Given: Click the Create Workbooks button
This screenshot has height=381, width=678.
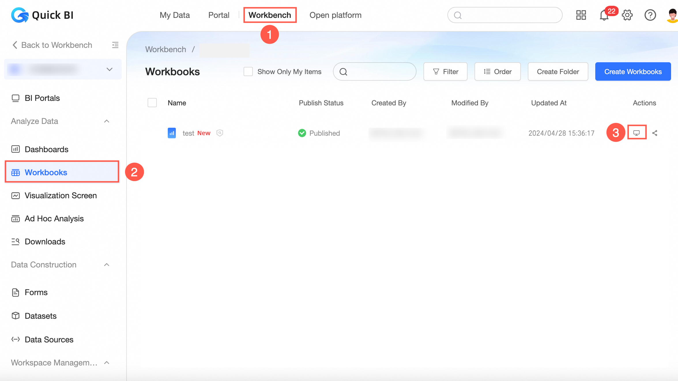Looking at the screenshot, I should tap(633, 71).
